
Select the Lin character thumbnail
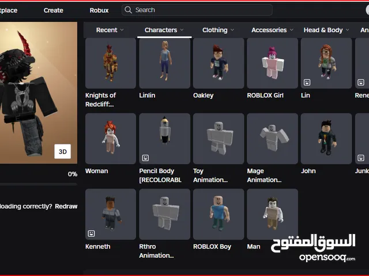click(x=326, y=63)
